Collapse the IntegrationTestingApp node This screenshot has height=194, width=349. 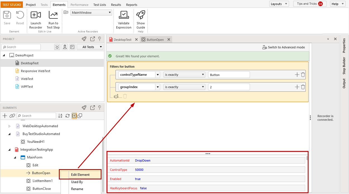tap(9, 150)
